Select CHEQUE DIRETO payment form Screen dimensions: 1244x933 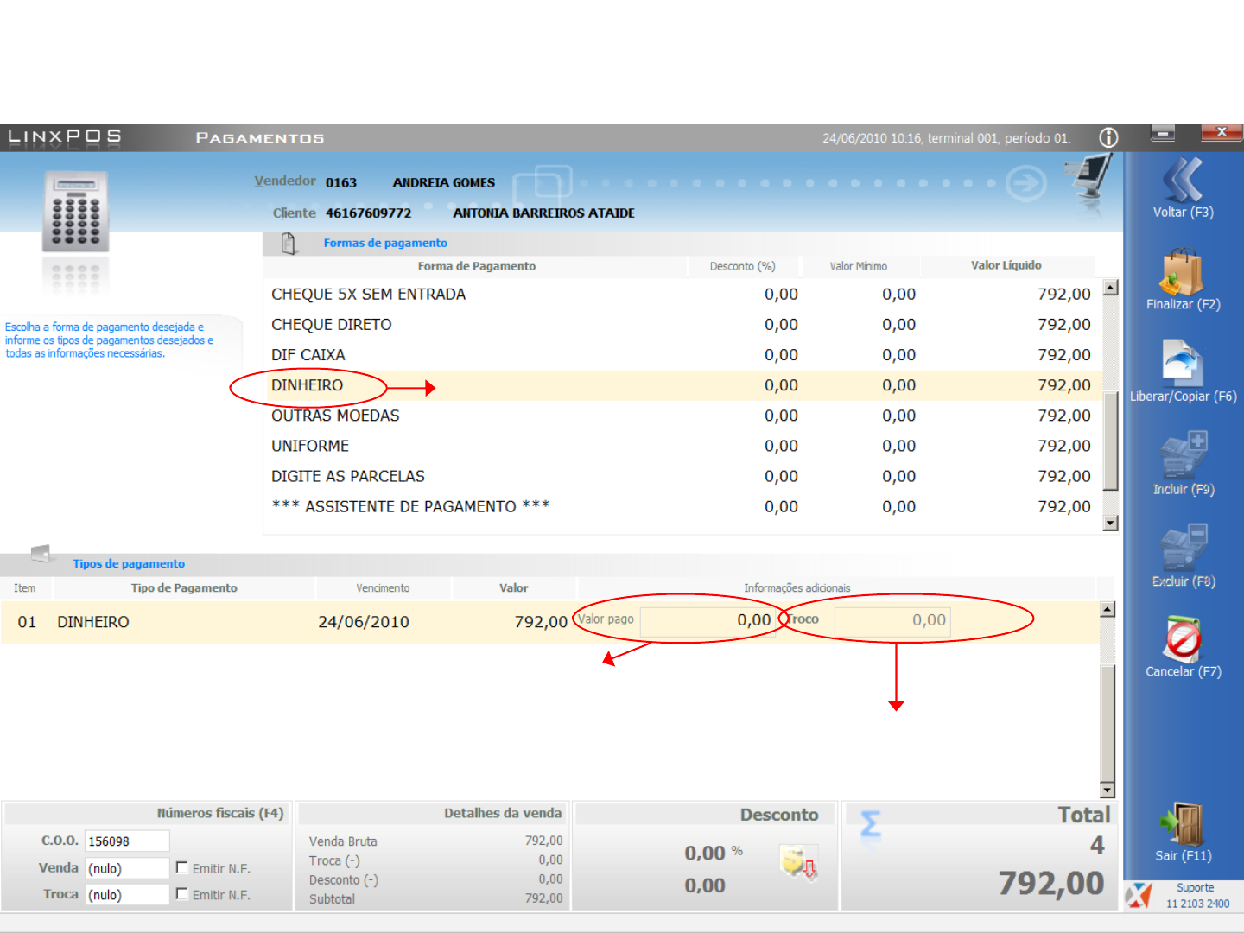[681, 325]
